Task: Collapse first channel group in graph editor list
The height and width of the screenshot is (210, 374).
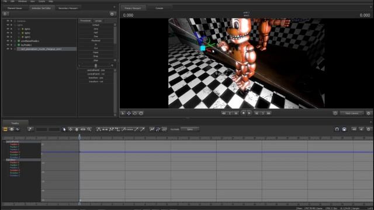Action: coord(5,142)
